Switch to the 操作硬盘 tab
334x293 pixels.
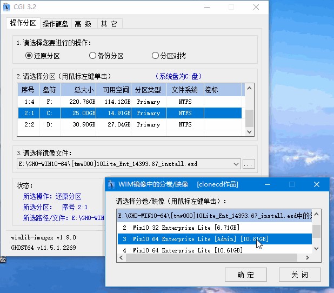(x=55, y=24)
